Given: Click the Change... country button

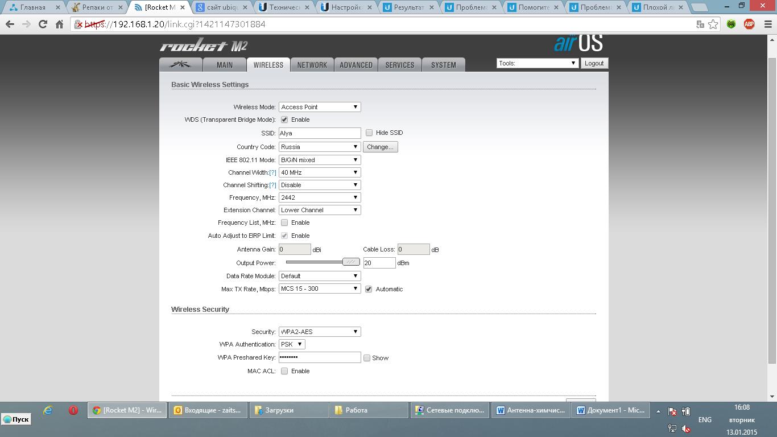Looking at the screenshot, I should [380, 147].
